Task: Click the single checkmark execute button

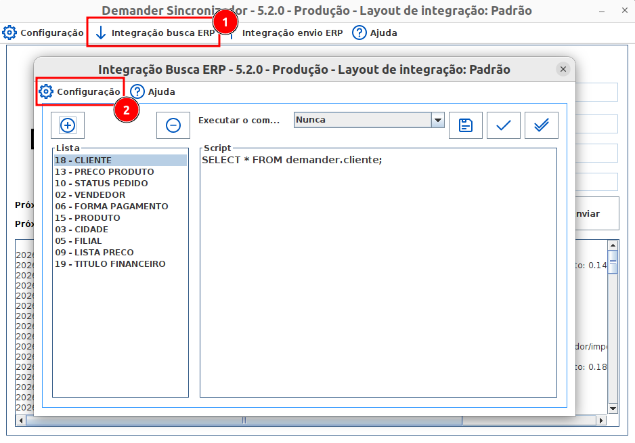Action: [x=504, y=125]
